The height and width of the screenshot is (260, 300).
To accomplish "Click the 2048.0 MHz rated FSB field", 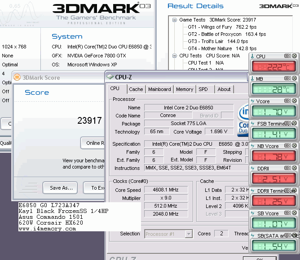I will click(x=166, y=214).
